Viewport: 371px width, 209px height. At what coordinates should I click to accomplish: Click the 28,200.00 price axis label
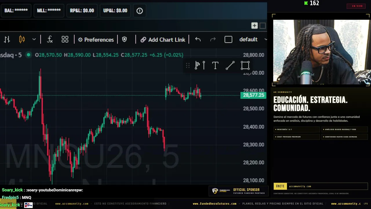click(x=254, y=163)
